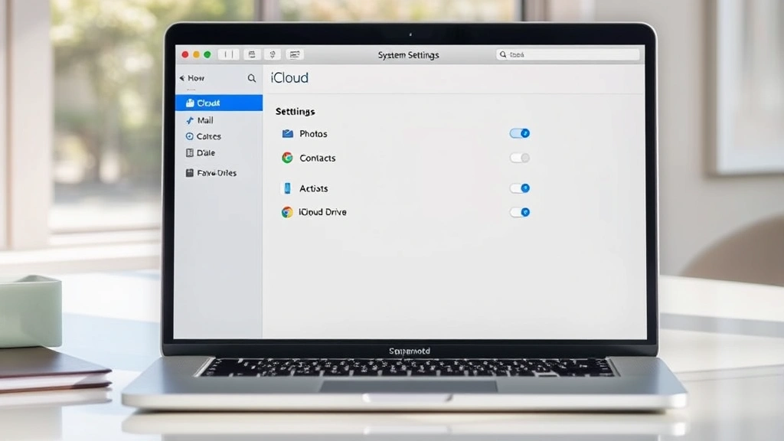Turn off the iCloud Drive toggle

click(x=520, y=212)
